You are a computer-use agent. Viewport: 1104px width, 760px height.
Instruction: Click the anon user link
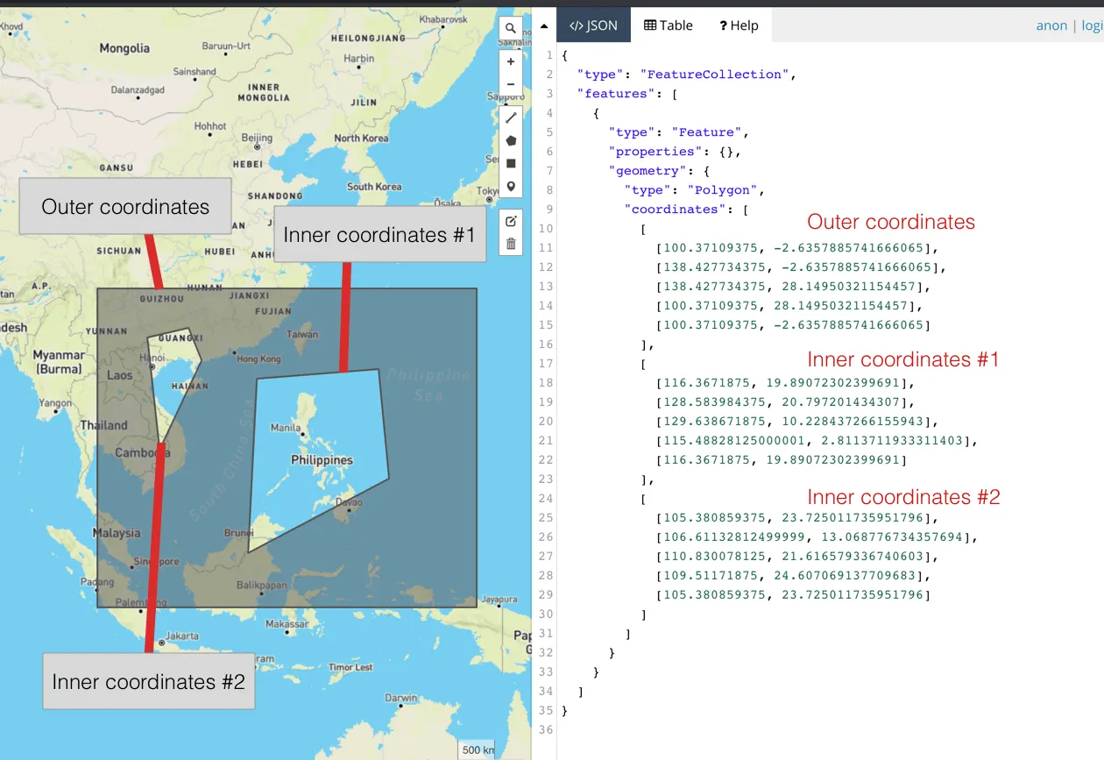(1051, 25)
